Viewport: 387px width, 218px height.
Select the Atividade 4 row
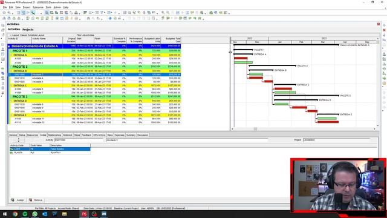(x=94, y=78)
